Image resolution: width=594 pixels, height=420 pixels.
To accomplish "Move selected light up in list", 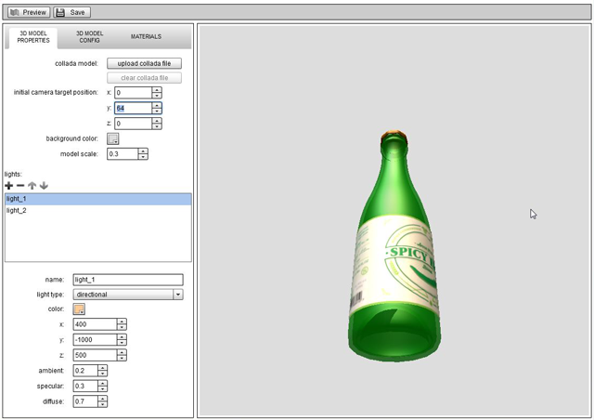I will tap(32, 186).
